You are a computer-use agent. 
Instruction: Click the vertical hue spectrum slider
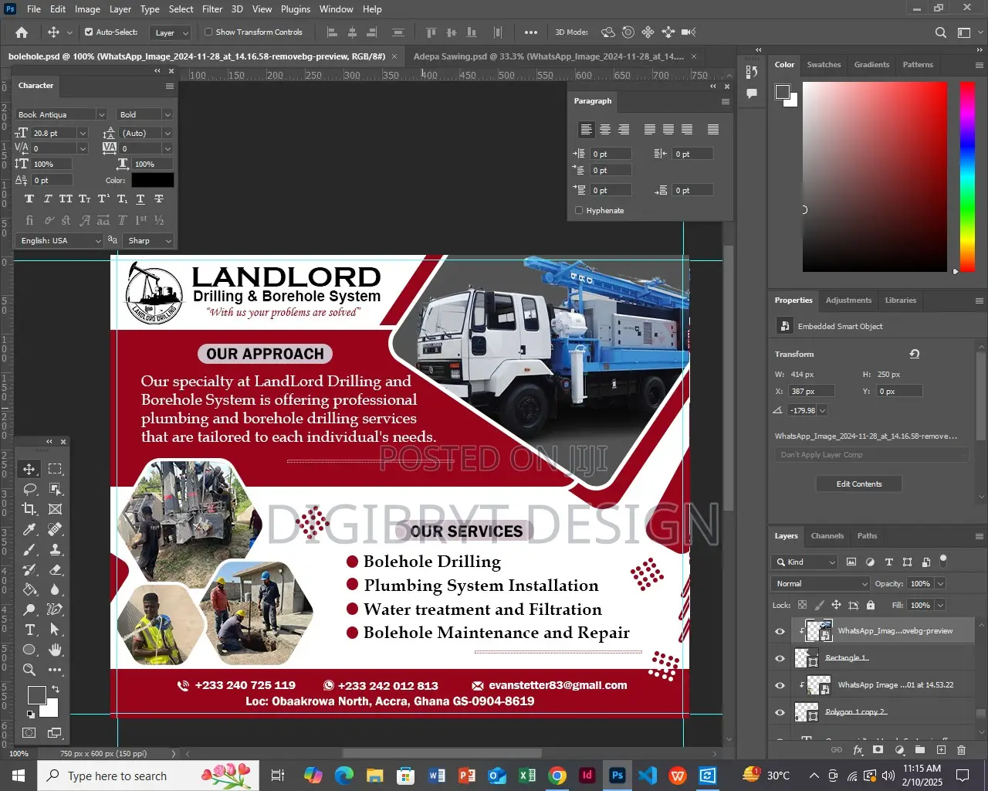click(967, 176)
